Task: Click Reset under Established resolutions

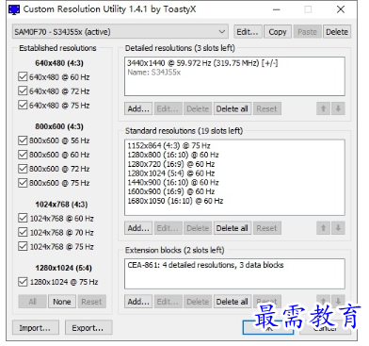Action: coord(91,302)
